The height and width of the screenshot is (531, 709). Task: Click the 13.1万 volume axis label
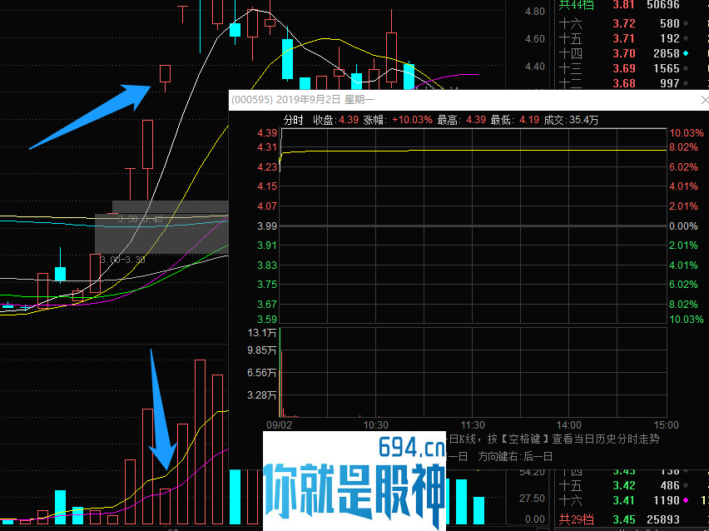coord(262,333)
